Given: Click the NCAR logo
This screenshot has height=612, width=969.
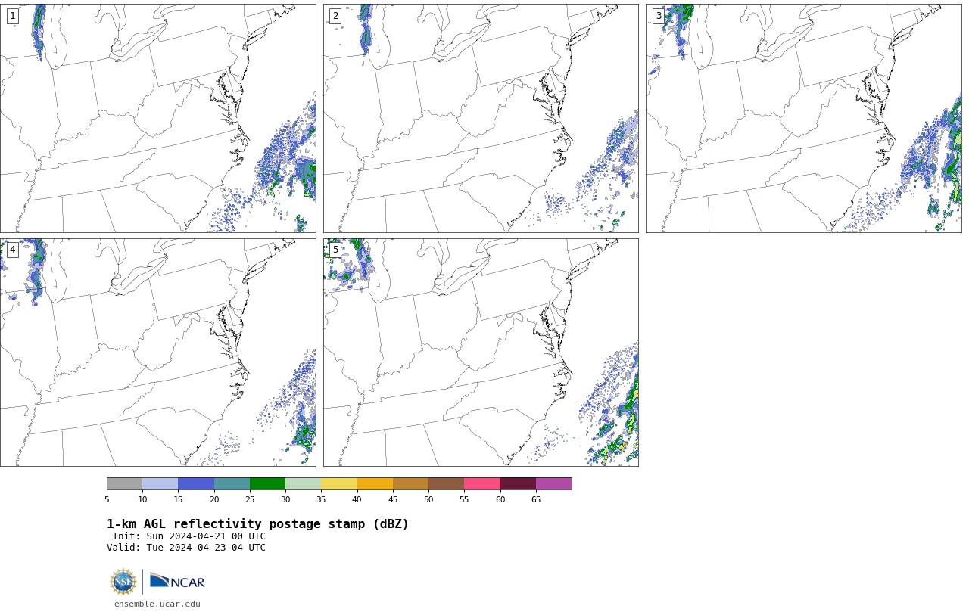Looking at the screenshot, I should (x=177, y=581).
